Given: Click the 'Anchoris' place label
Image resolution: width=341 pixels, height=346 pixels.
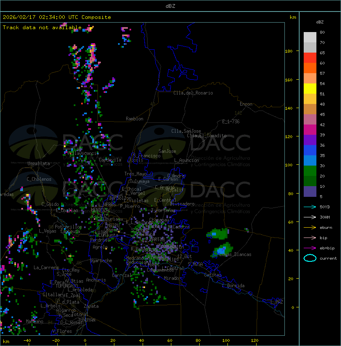Looking at the screenshot, I should coord(96,280).
